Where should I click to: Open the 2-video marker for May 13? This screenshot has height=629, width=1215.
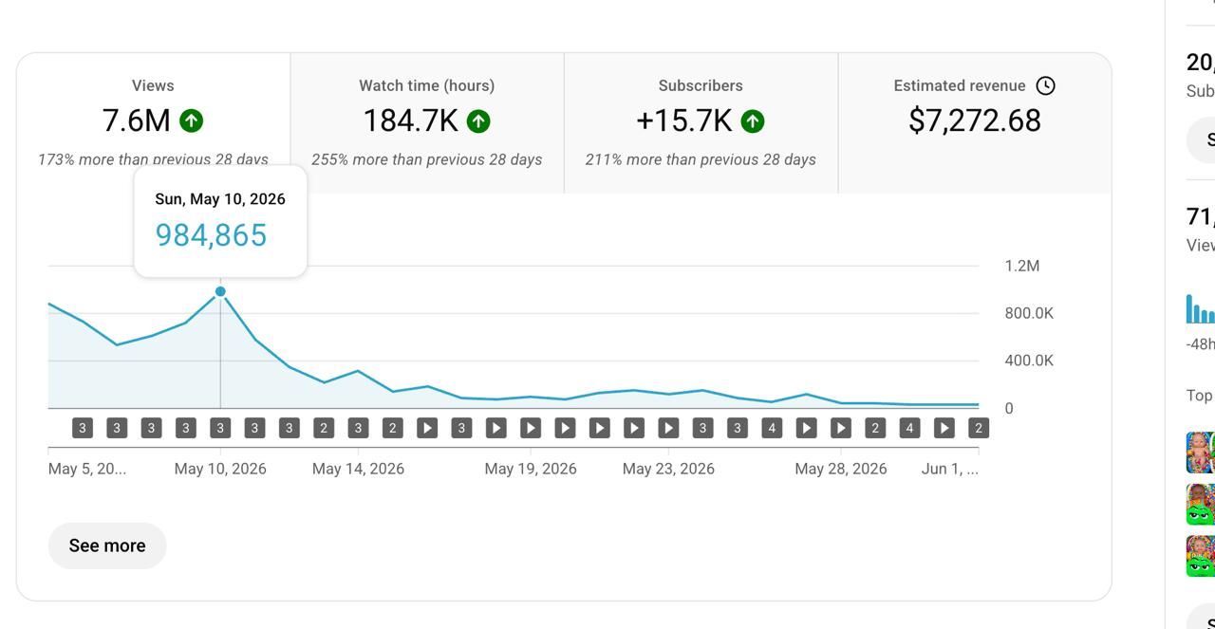[x=324, y=428]
